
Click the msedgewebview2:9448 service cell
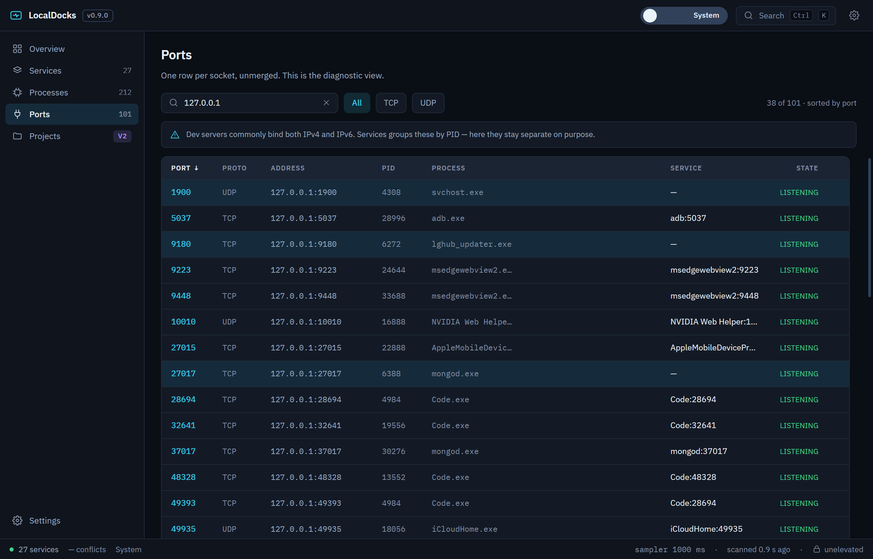click(714, 296)
